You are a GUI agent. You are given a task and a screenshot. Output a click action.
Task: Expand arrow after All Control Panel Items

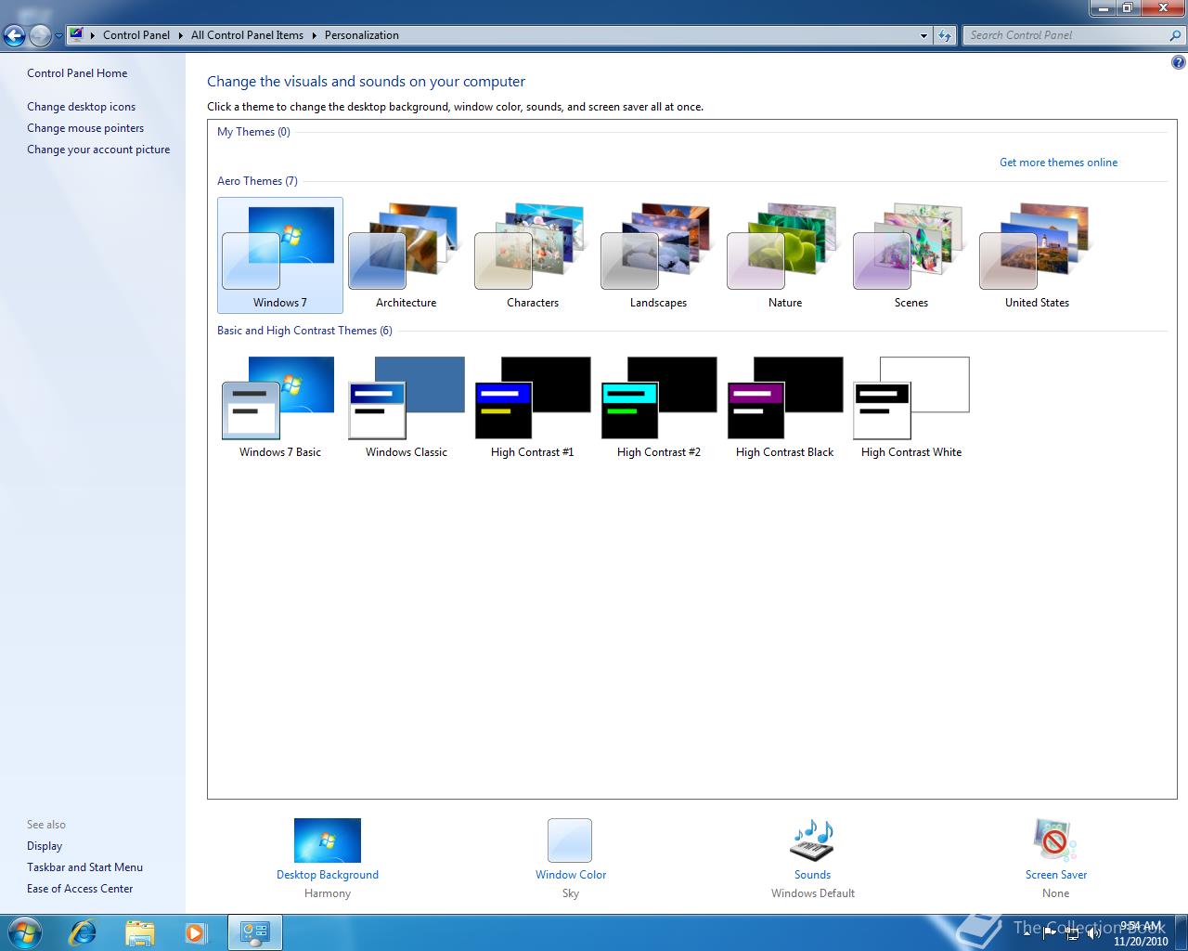point(314,35)
